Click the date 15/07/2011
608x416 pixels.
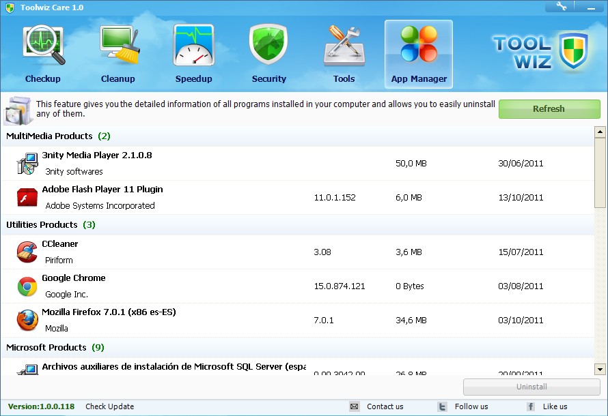[521, 252]
